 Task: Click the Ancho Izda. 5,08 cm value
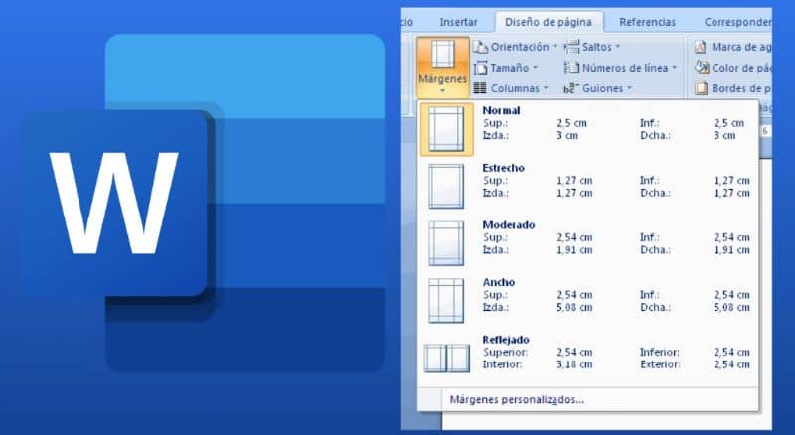click(574, 307)
